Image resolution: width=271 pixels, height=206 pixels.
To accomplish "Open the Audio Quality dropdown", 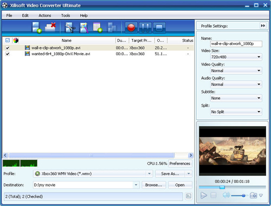I will click(236, 85).
